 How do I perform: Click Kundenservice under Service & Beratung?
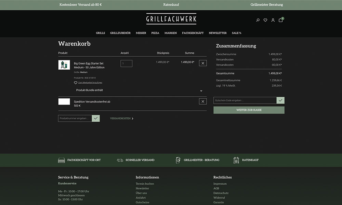[67, 183]
